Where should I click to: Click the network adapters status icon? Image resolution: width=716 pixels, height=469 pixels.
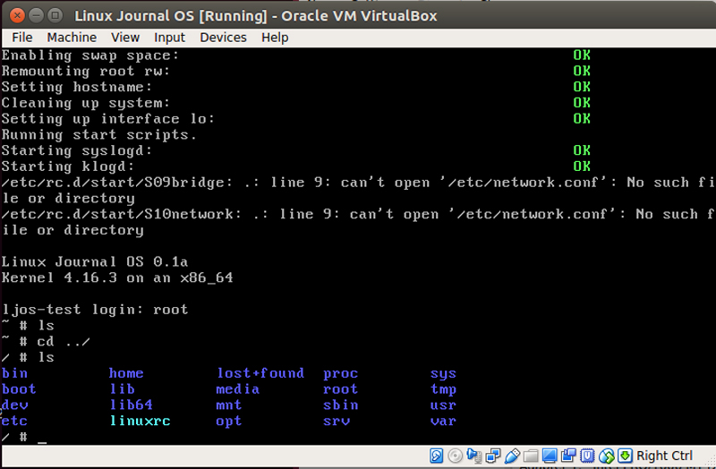pos(493,456)
